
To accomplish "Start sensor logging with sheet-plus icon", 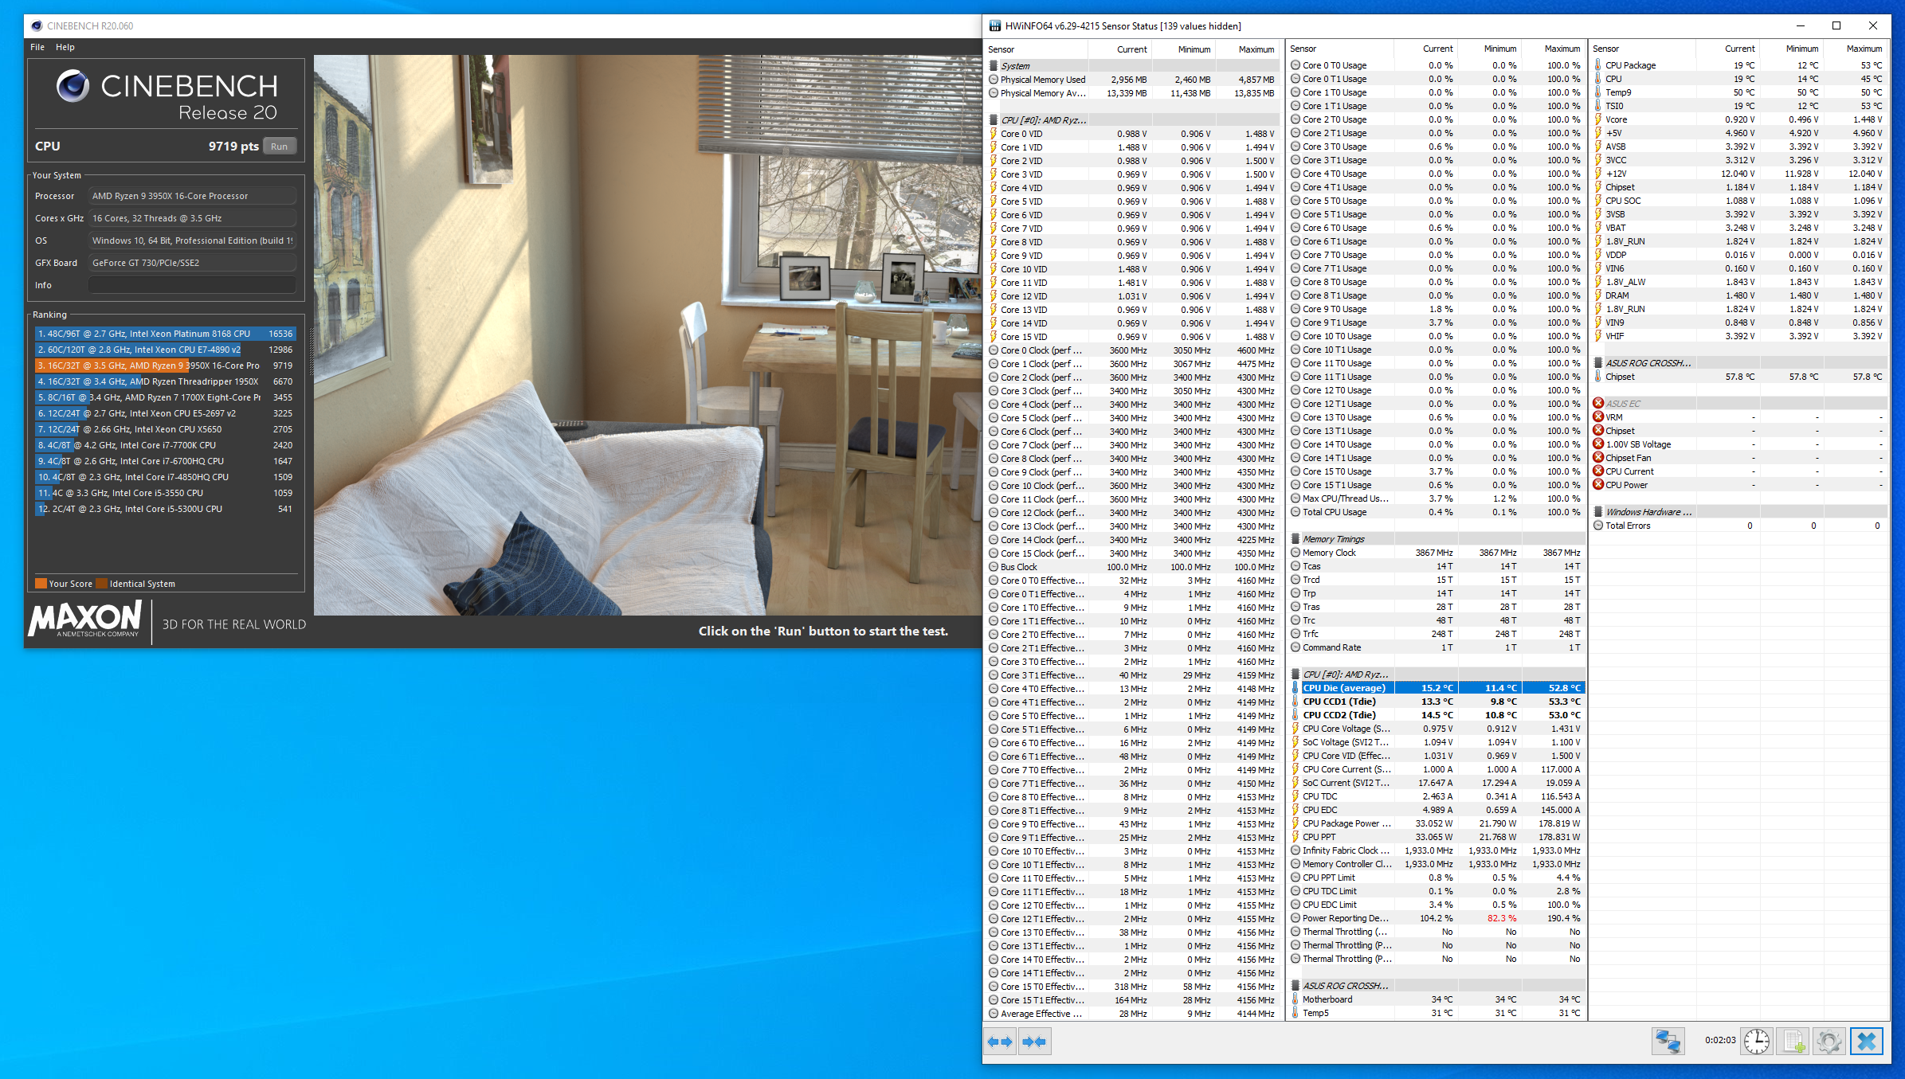I will pyautogui.click(x=1793, y=1041).
